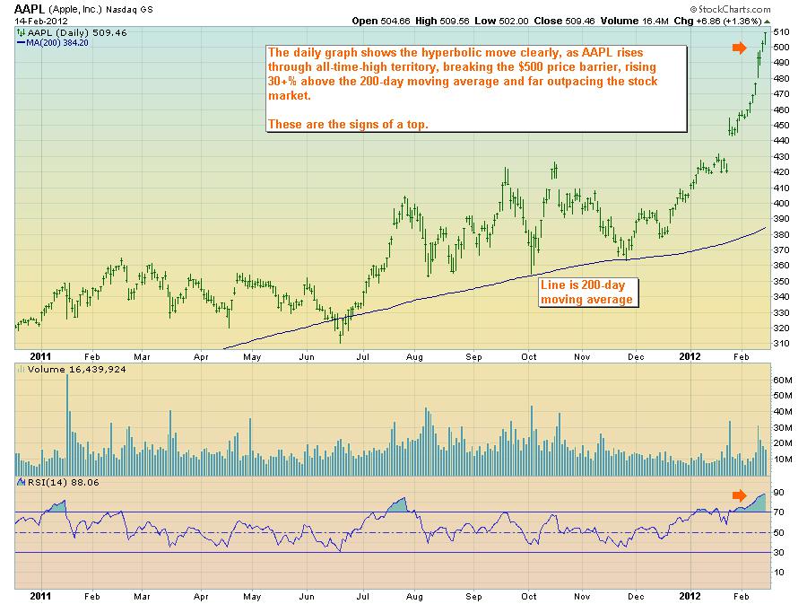
Task: Click the StockCharts.com credit text
Action: tap(730, 9)
